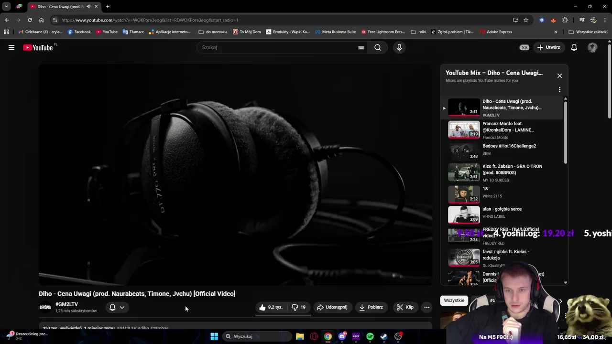Switch to the Diho - Cena Uwagi tab
The width and height of the screenshot is (612, 344).
pyautogui.click(x=64, y=7)
